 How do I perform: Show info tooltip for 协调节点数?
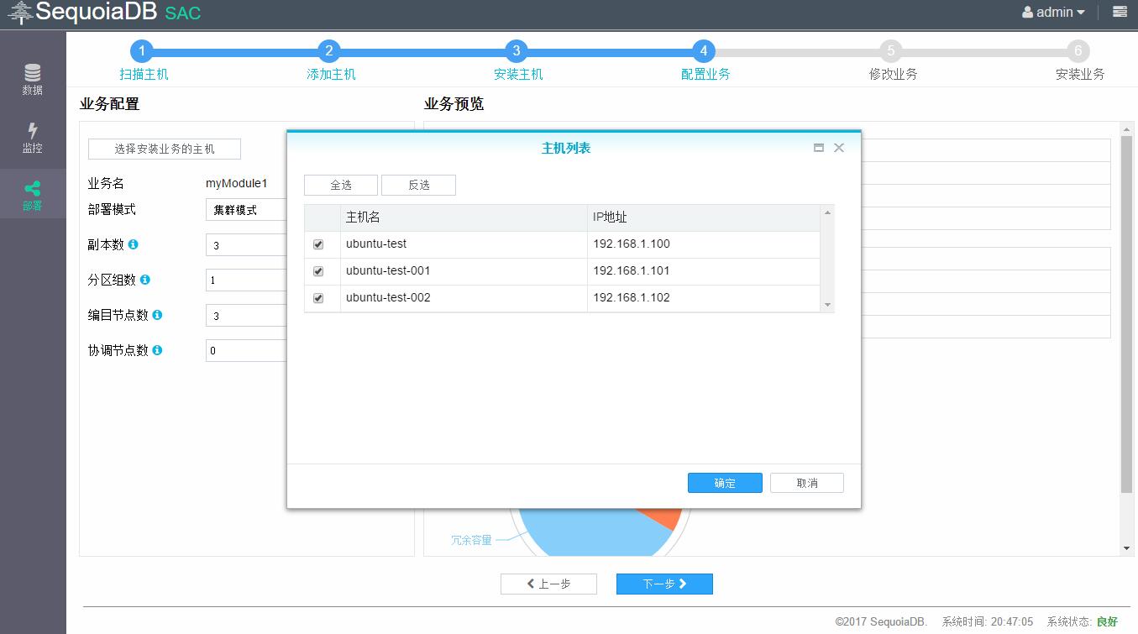[x=157, y=350]
